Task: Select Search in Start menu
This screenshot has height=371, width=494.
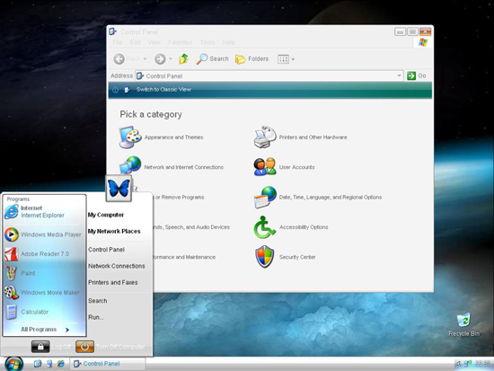Action: click(97, 301)
